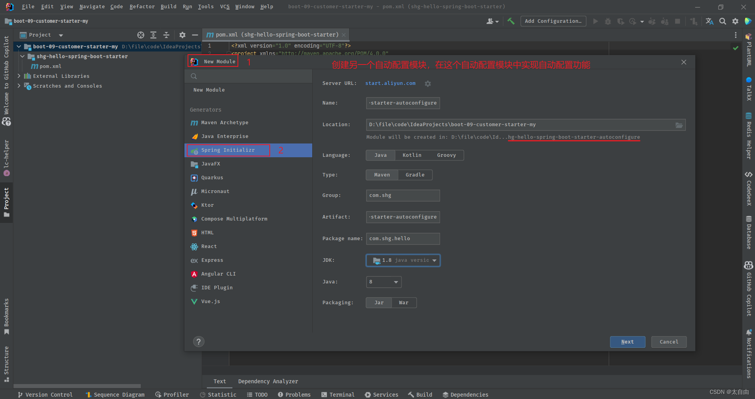Click the Run play icon in toolbar
Screen dimensions: 755x399
coord(595,21)
